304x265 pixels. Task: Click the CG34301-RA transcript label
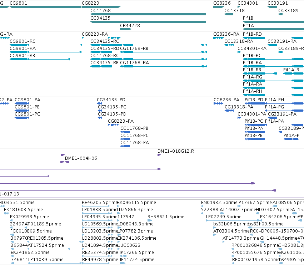coord(252,49)
